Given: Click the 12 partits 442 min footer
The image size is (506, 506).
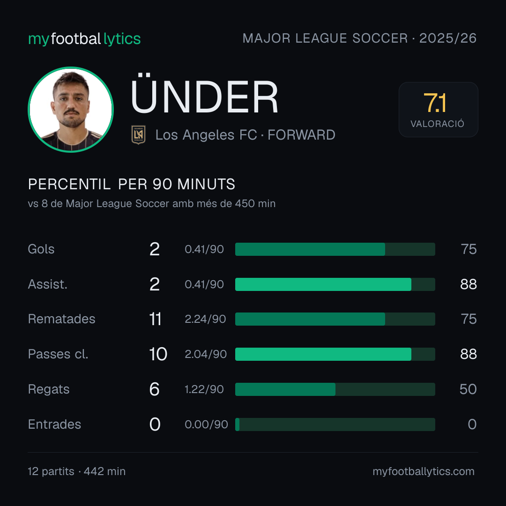Looking at the screenshot, I should coord(76,471).
